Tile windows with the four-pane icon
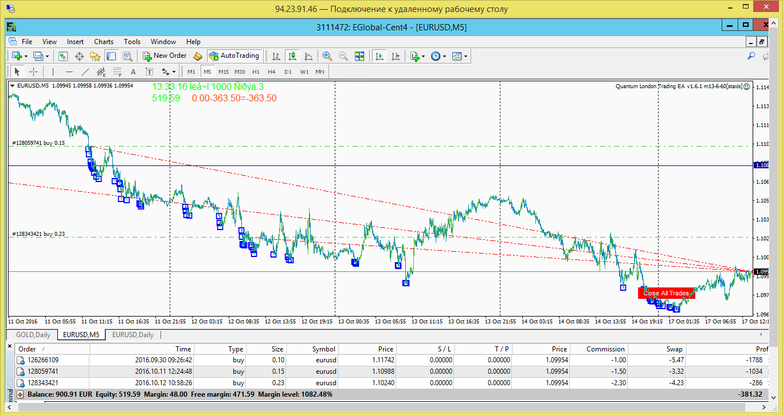 pos(359,56)
